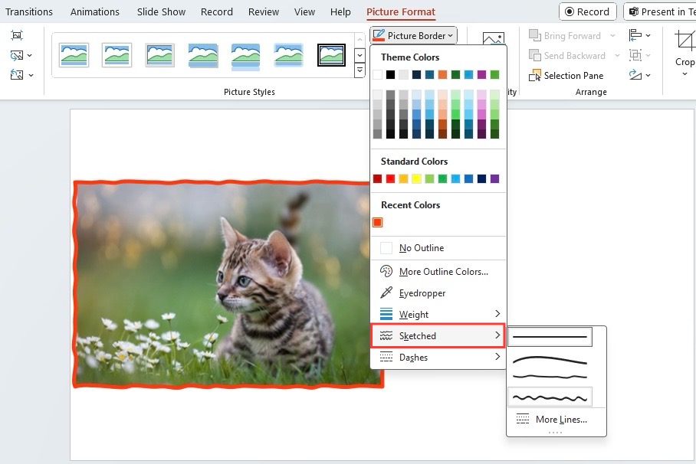
Task: Choose No Outline
Action: tap(438, 248)
